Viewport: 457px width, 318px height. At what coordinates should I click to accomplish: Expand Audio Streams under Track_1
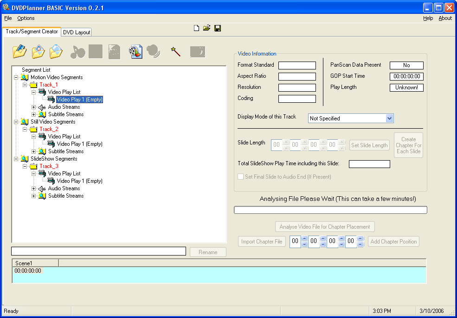click(33, 107)
